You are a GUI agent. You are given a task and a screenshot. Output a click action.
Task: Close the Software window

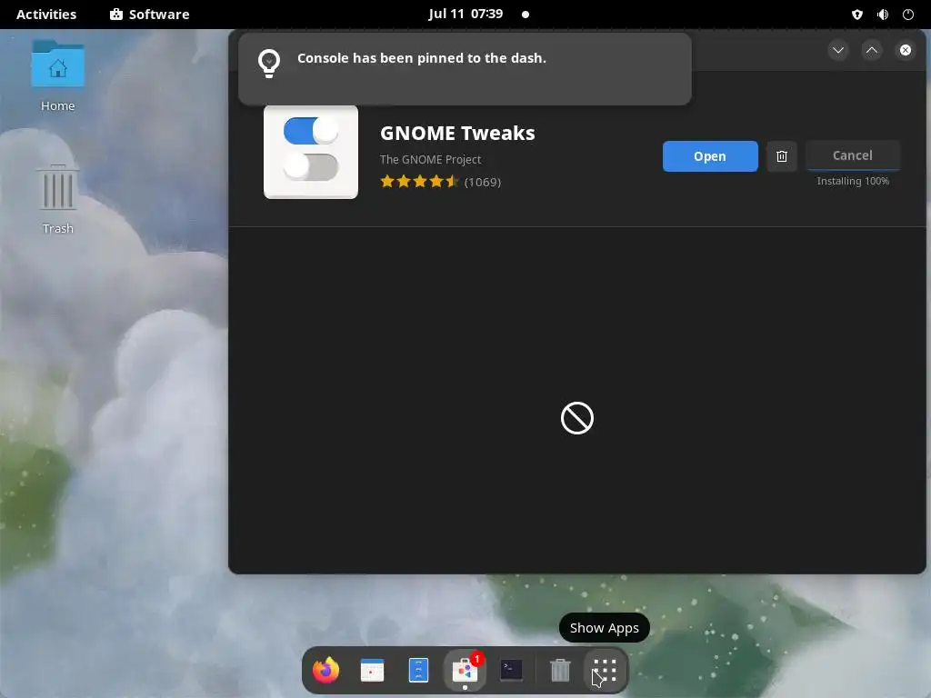click(x=905, y=51)
